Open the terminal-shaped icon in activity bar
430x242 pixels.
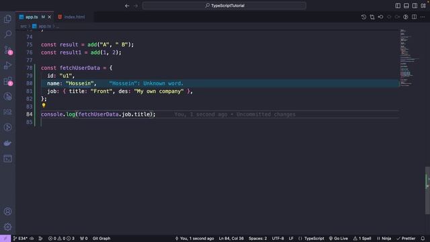point(7,159)
